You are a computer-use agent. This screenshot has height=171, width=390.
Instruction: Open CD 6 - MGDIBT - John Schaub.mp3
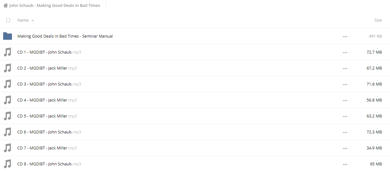click(x=49, y=132)
